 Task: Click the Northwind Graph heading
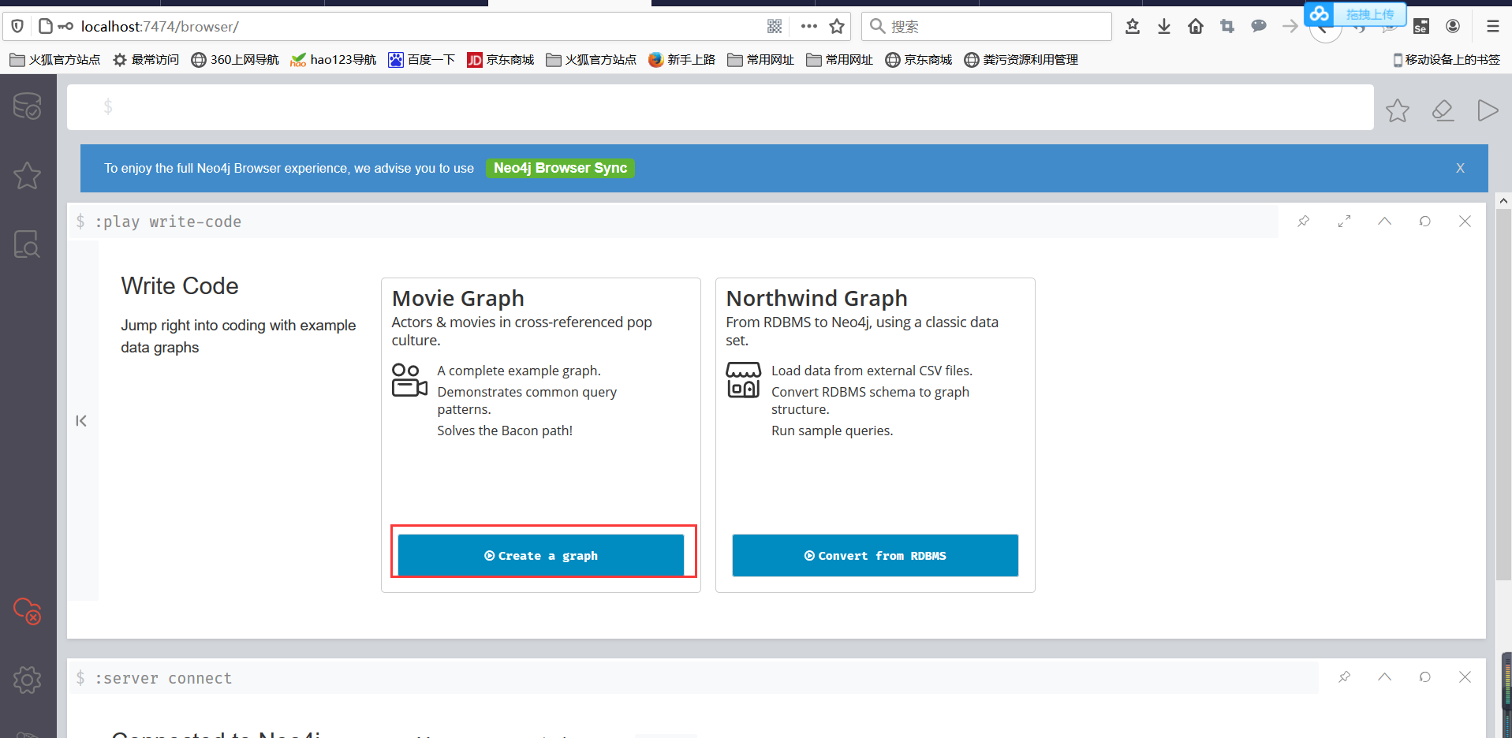[816, 298]
